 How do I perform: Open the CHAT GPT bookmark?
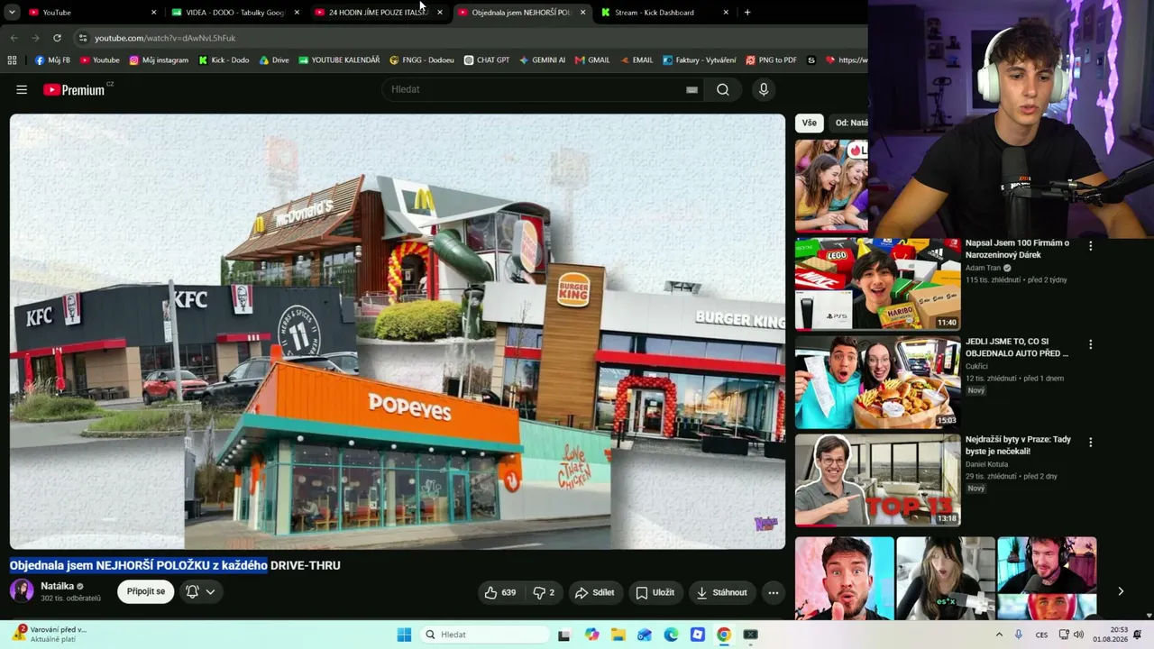[x=487, y=60]
